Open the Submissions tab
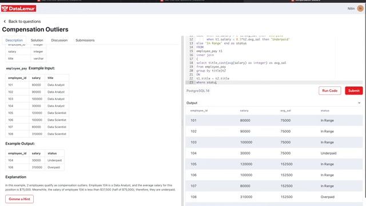 85,40
